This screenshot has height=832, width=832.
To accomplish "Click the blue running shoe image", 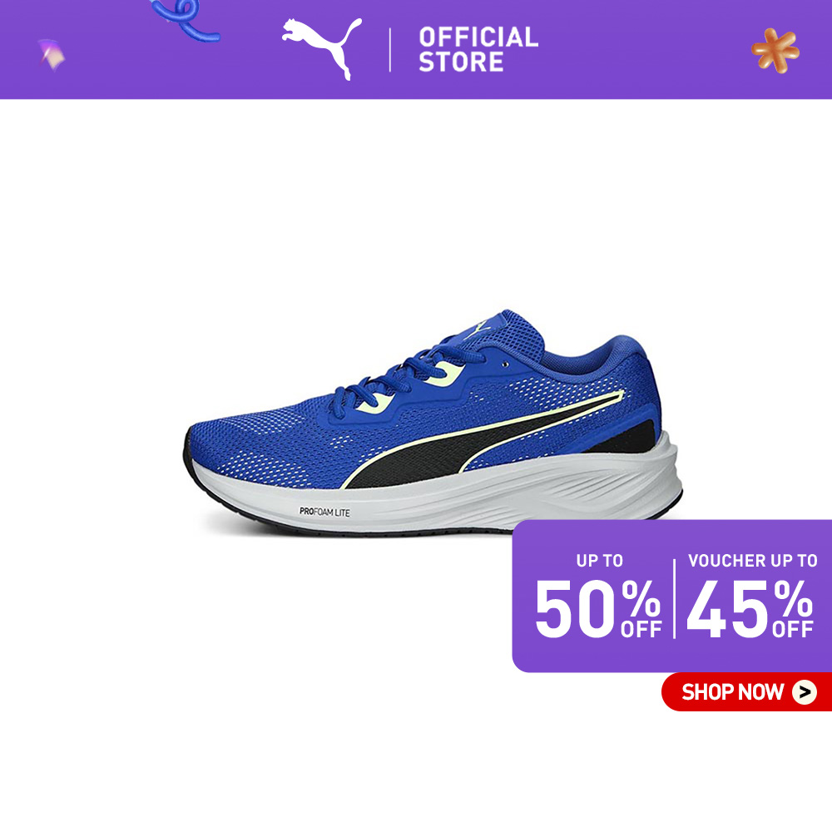I will pyautogui.click(x=433, y=423).
